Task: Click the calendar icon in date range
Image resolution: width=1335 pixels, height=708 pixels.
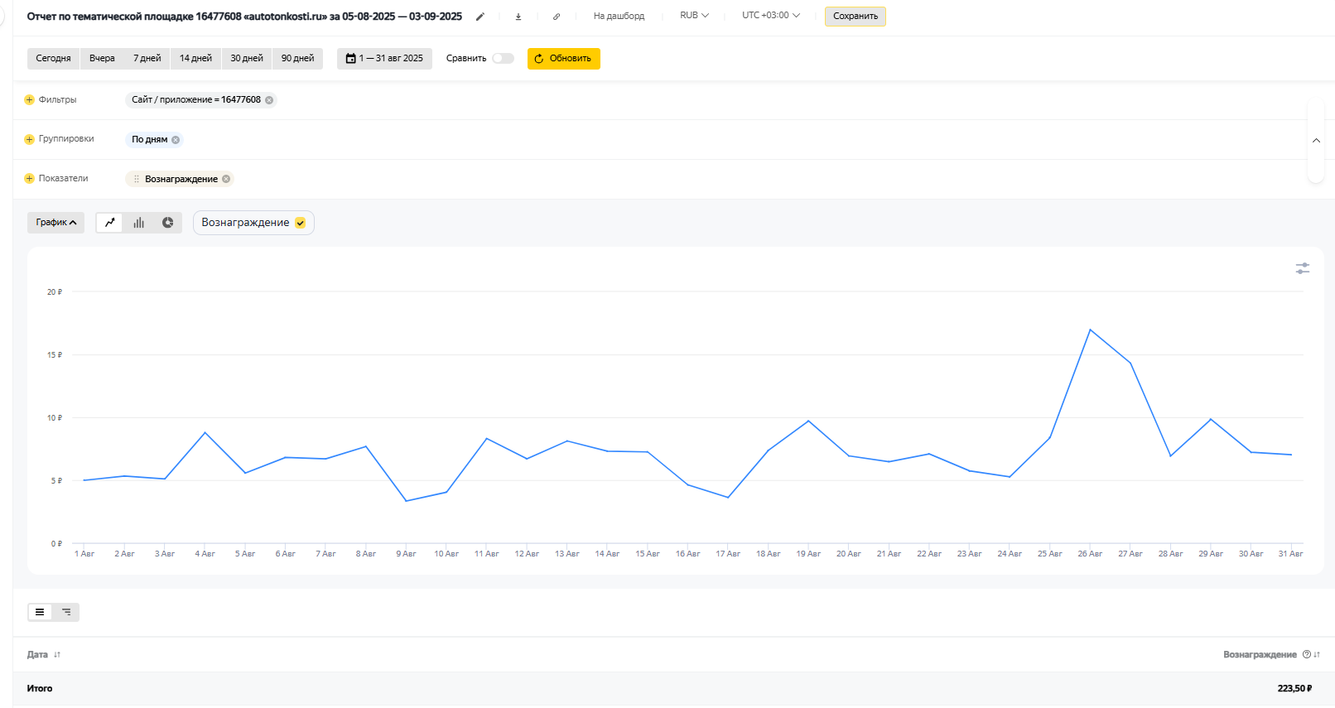Action: tap(351, 59)
